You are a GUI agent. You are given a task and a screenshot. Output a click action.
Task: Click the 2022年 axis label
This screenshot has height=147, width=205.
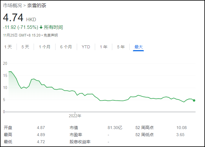tap(75, 116)
